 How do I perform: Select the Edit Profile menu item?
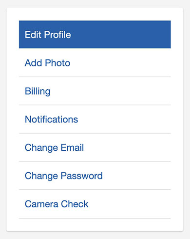click(x=95, y=35)
